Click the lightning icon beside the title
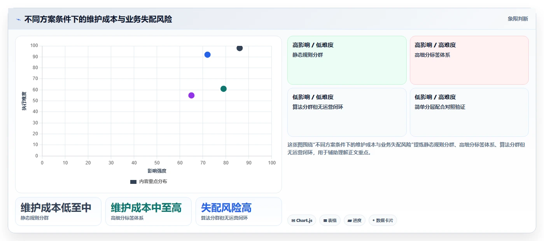 point(18,19)
